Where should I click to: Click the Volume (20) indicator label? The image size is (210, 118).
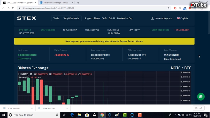[23, 77]
